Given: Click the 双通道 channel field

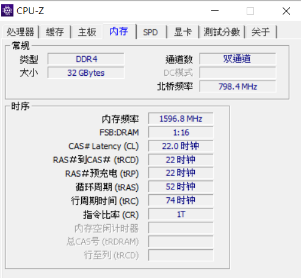Looking at the screenshot, I should click(x=238, y=59).
